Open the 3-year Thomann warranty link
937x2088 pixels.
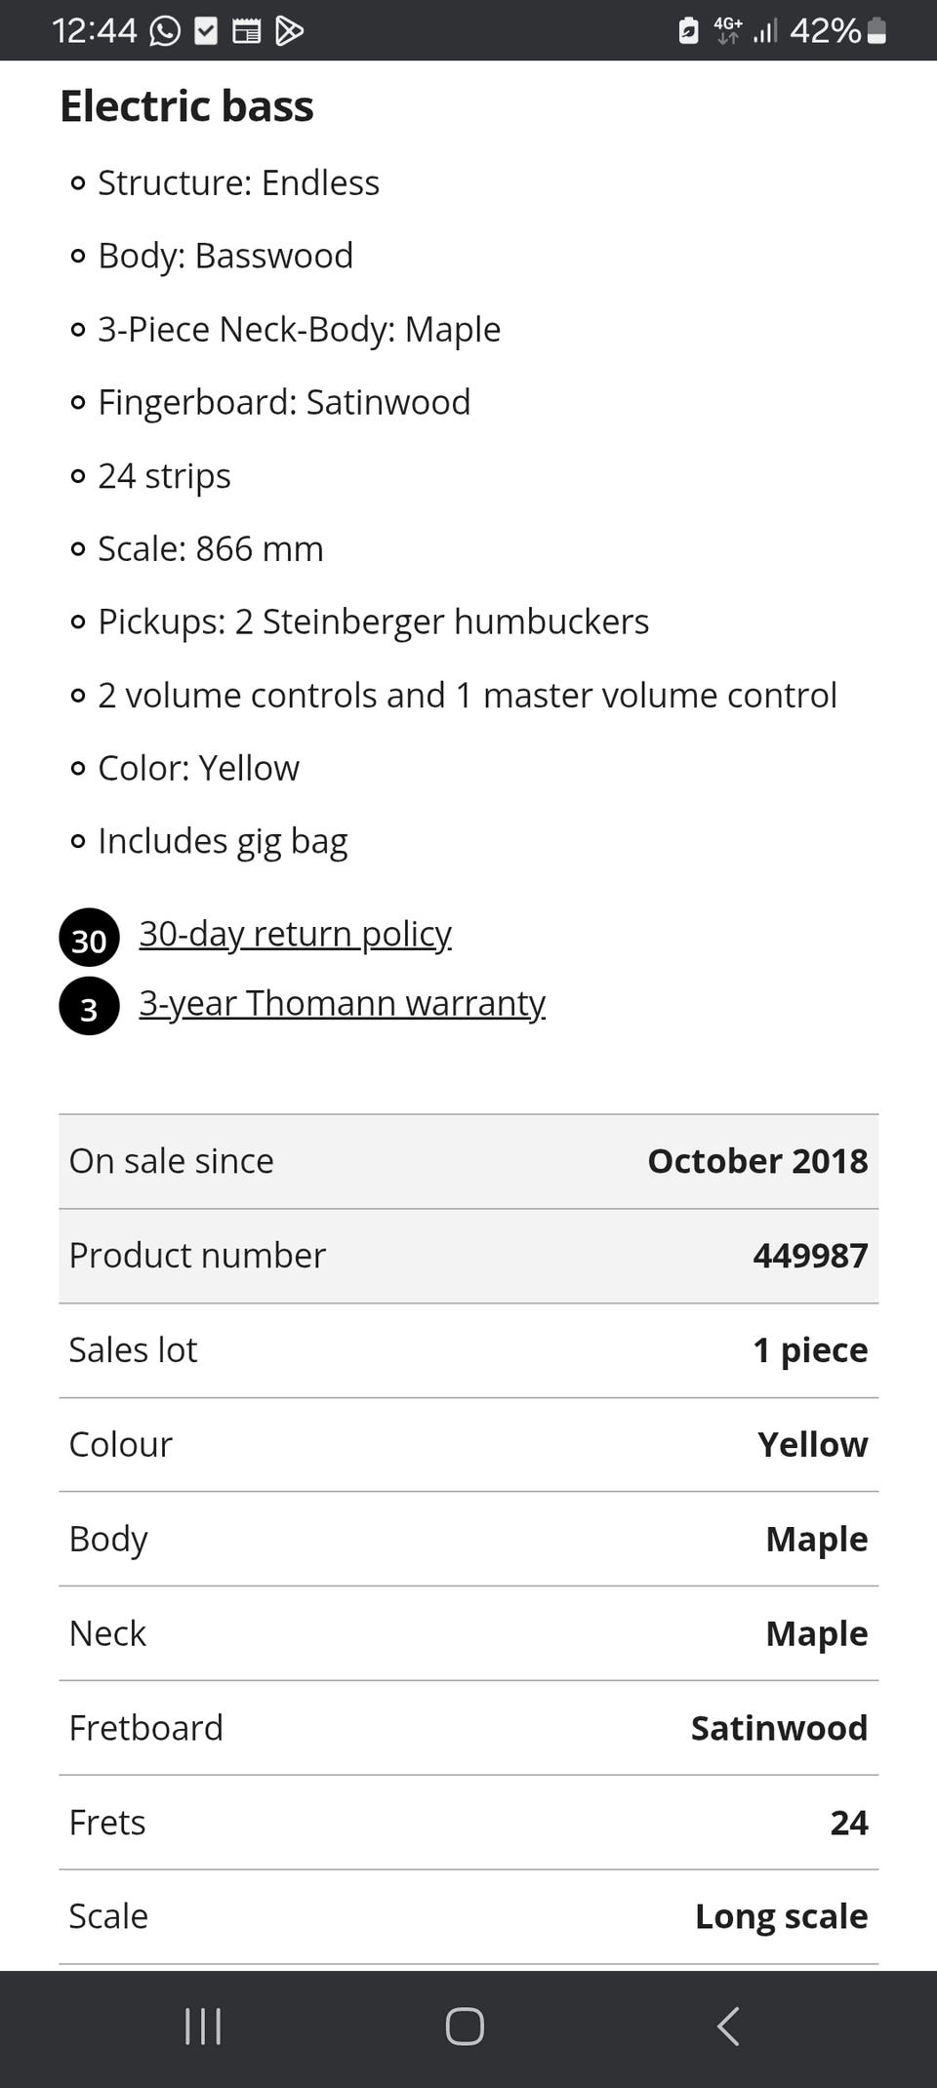342,1004
